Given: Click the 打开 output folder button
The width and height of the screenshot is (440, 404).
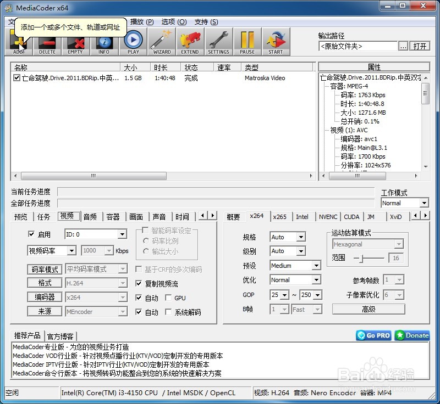Looking at the screenshot, I should click(x=420, y=46).
